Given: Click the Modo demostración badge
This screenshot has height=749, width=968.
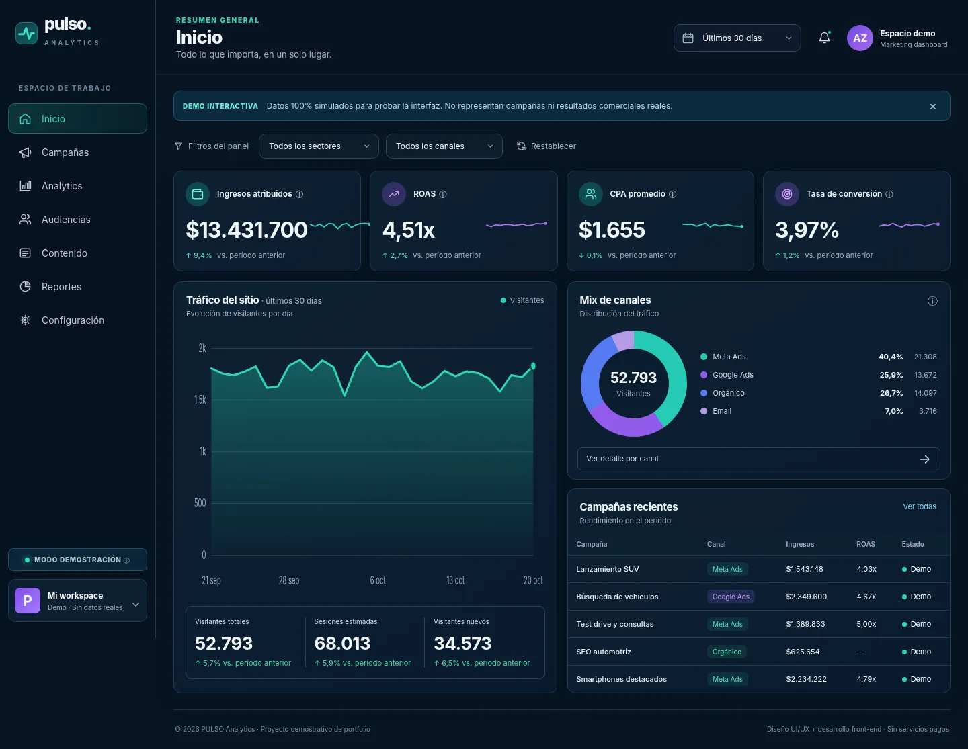Looking at the screenshot, I should (x=77, y=560).
